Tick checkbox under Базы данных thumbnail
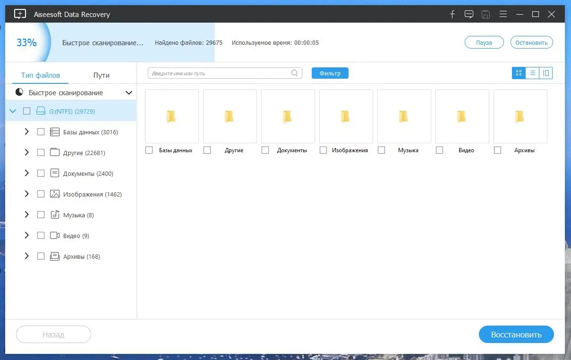 coord(149,150)
